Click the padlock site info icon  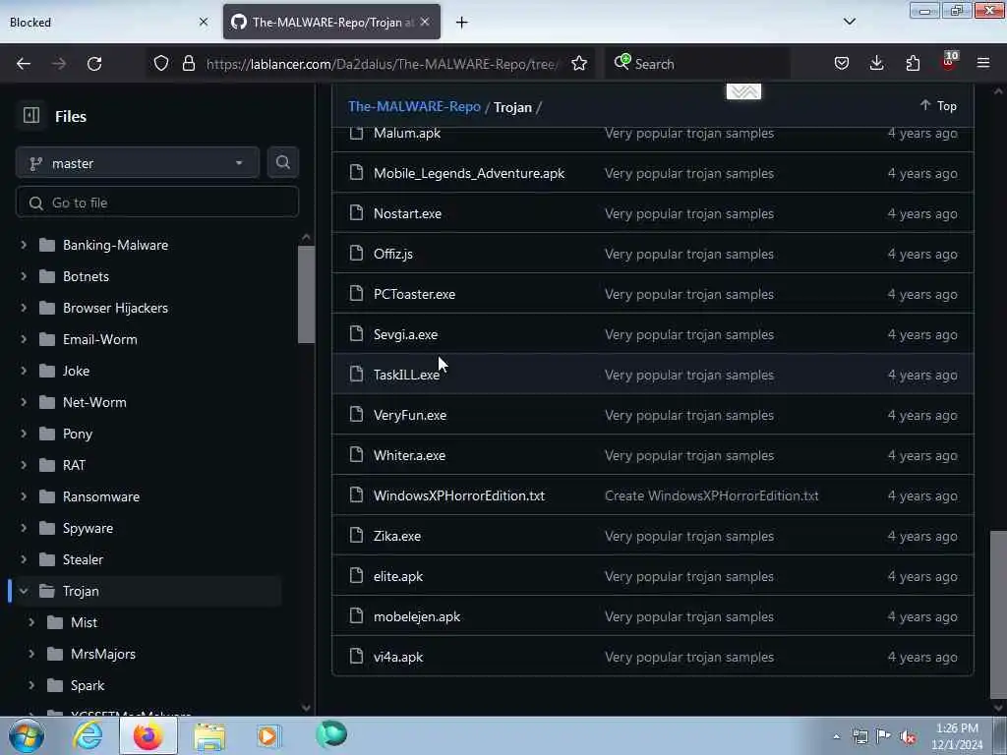[188, 64]
